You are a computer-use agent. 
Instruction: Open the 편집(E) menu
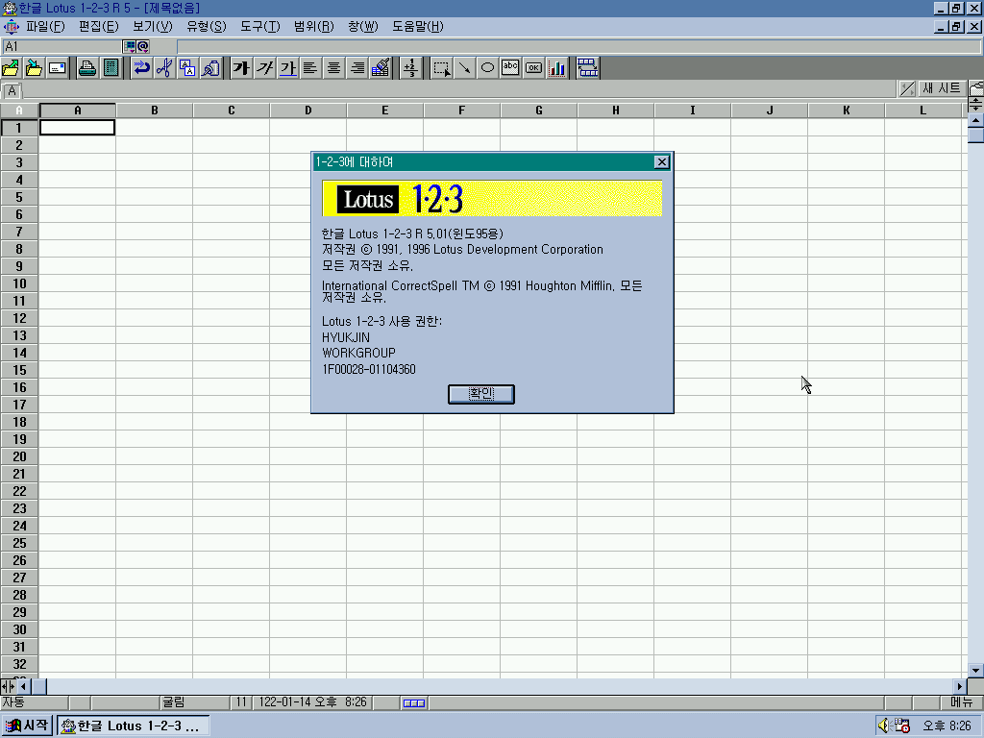(99, 26)
